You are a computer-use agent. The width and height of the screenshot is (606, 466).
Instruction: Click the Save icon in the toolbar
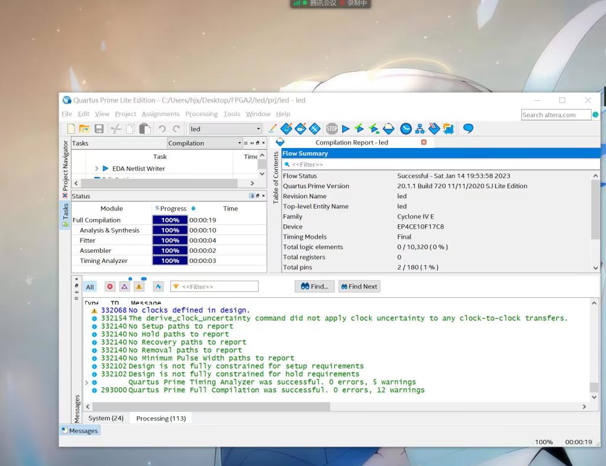pos(99,128)
